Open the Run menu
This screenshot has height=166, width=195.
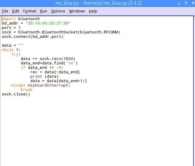pos(43,11)
